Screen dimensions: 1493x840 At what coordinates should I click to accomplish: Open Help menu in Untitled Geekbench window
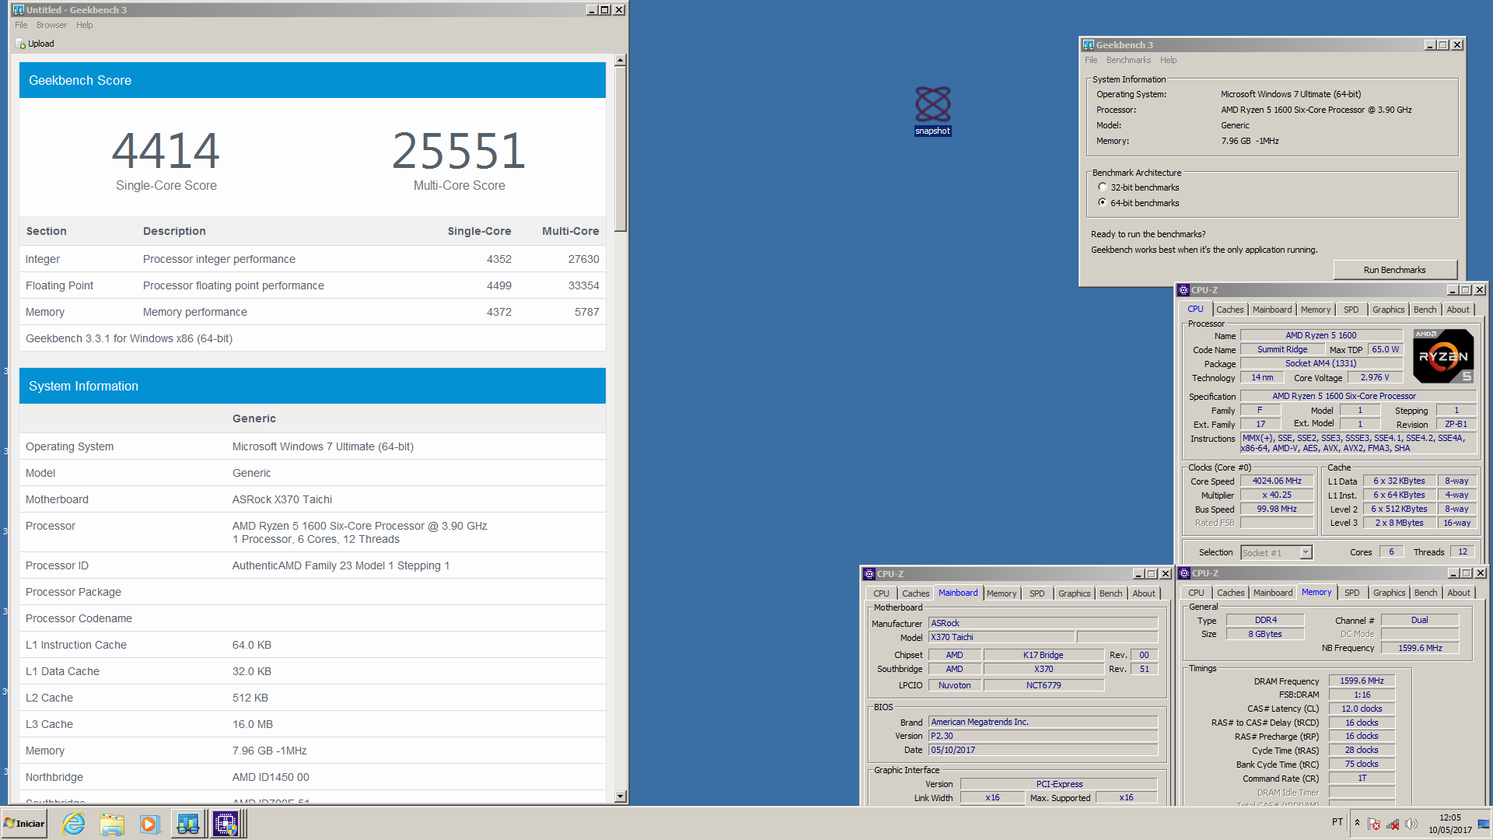(85, 25)
